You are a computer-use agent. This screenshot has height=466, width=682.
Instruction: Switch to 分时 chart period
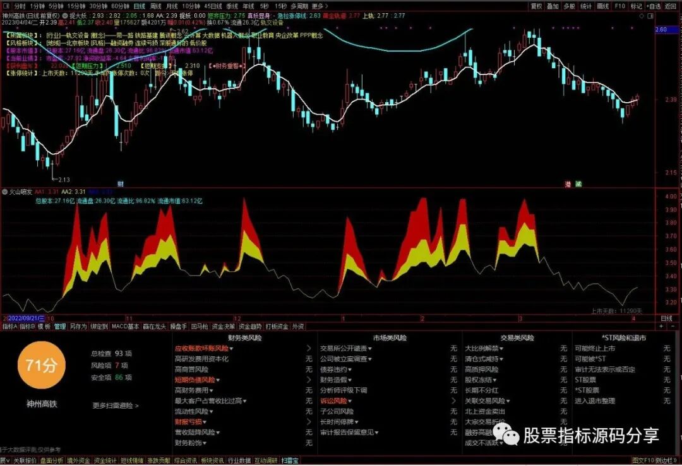pyautogui.click(x=20, y=6)
